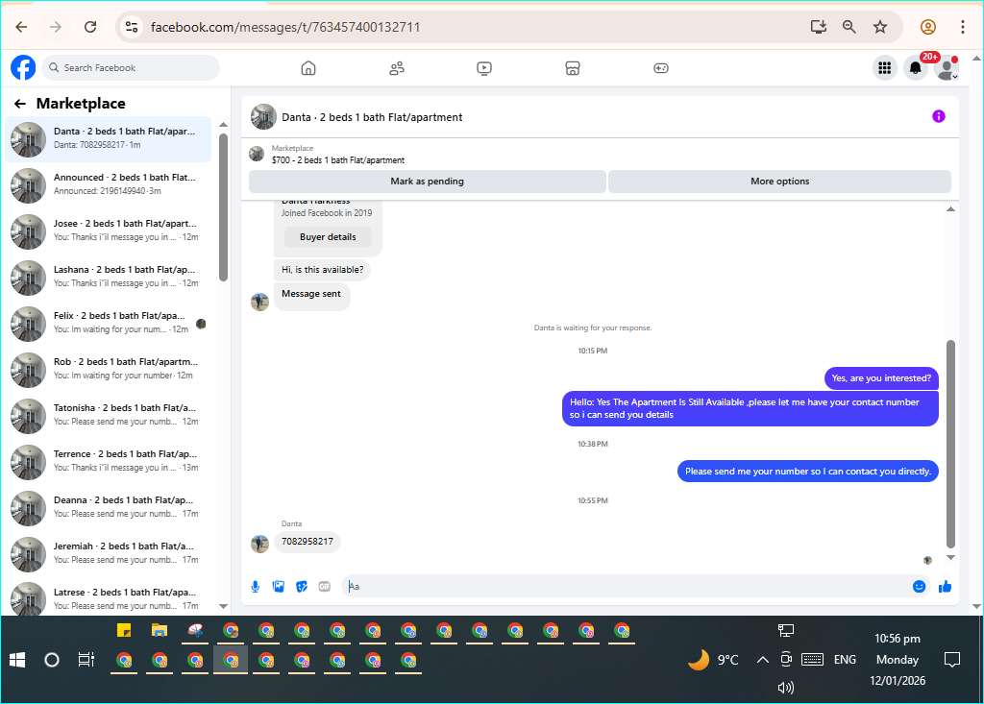Click the chat scrollbar thumb

tap(950, 445)
